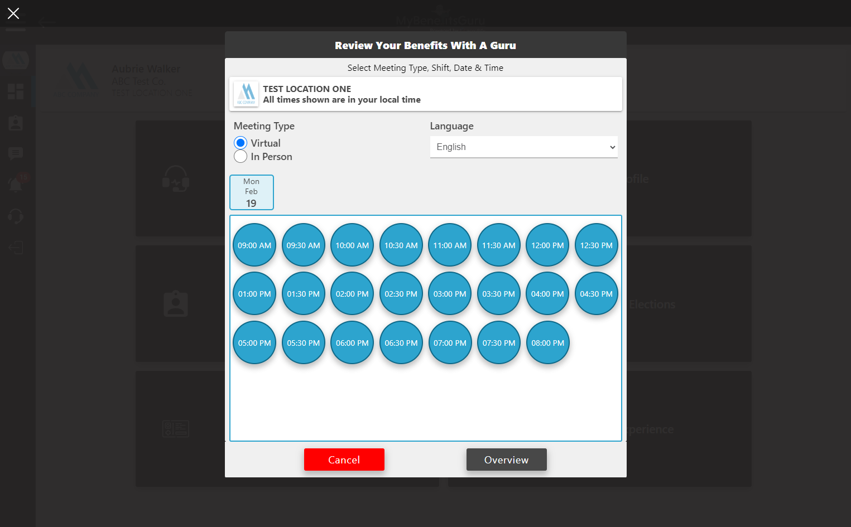Pick the Mon Feb 19 date tile
Image resolution: width=851 pixels, height=527 pixels.
[252, 192]
